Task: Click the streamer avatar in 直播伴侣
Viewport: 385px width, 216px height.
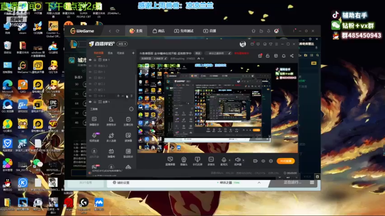Action: 243,44
